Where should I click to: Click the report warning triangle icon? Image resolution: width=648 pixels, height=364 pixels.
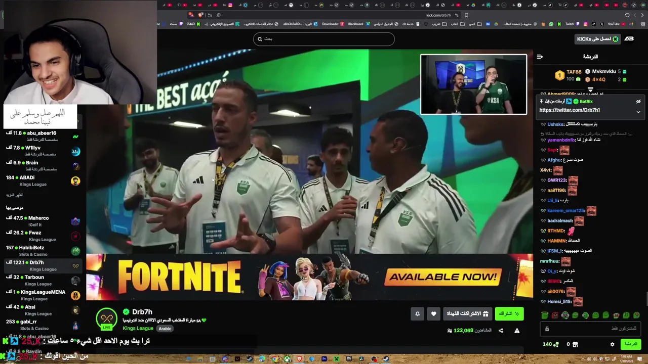pyautogui.click(x=517, y=331)
